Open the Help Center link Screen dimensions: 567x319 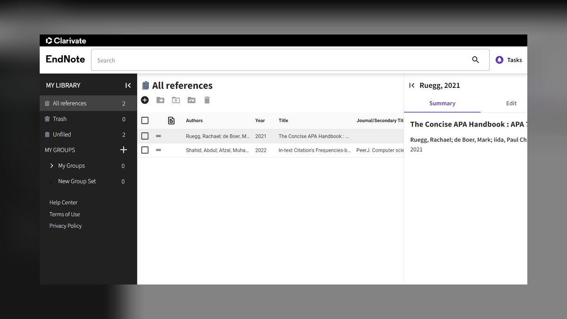tap(63, 202)
